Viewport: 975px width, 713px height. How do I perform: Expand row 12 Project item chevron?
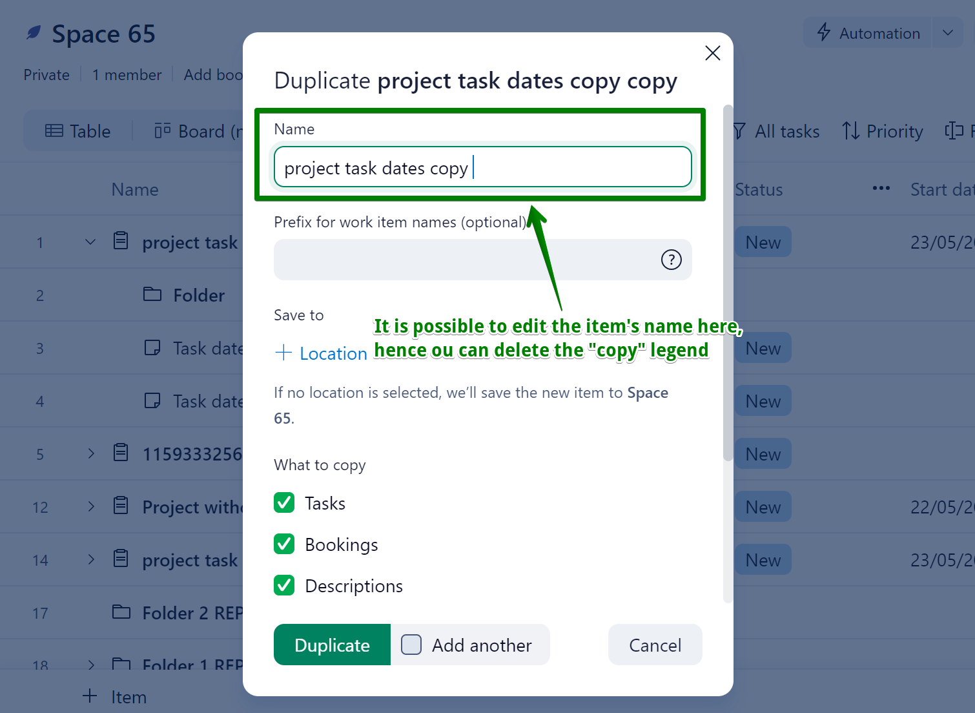coord(90,506)
